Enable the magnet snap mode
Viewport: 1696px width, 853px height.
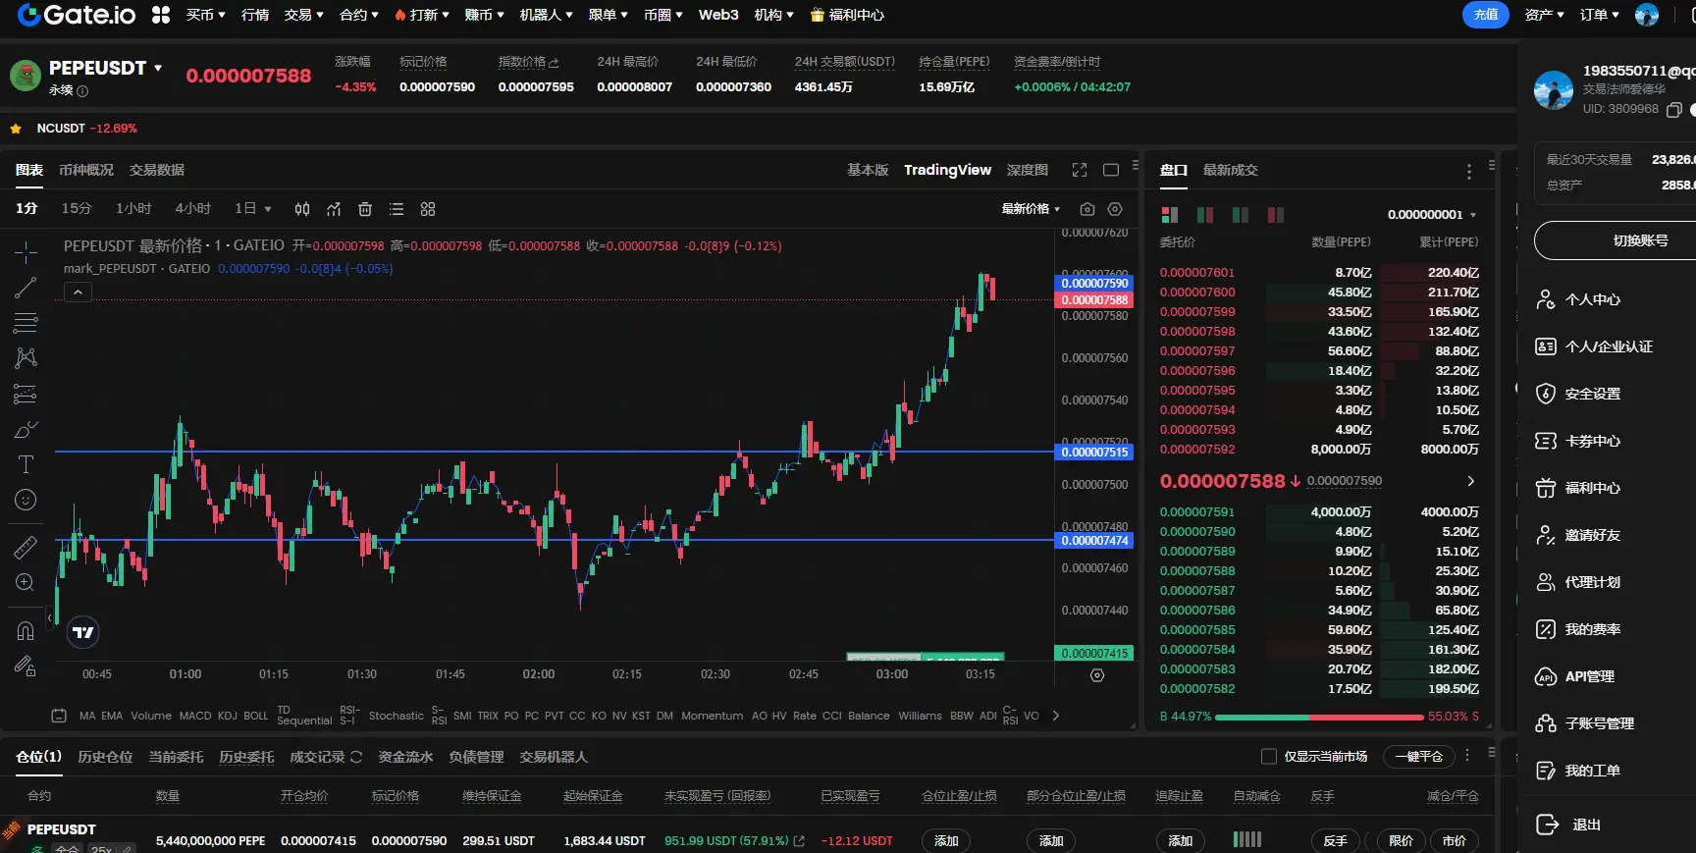26,631
